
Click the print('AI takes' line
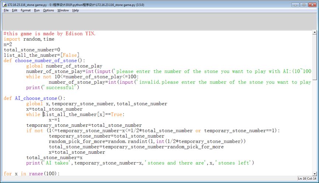tap(140, 163)
